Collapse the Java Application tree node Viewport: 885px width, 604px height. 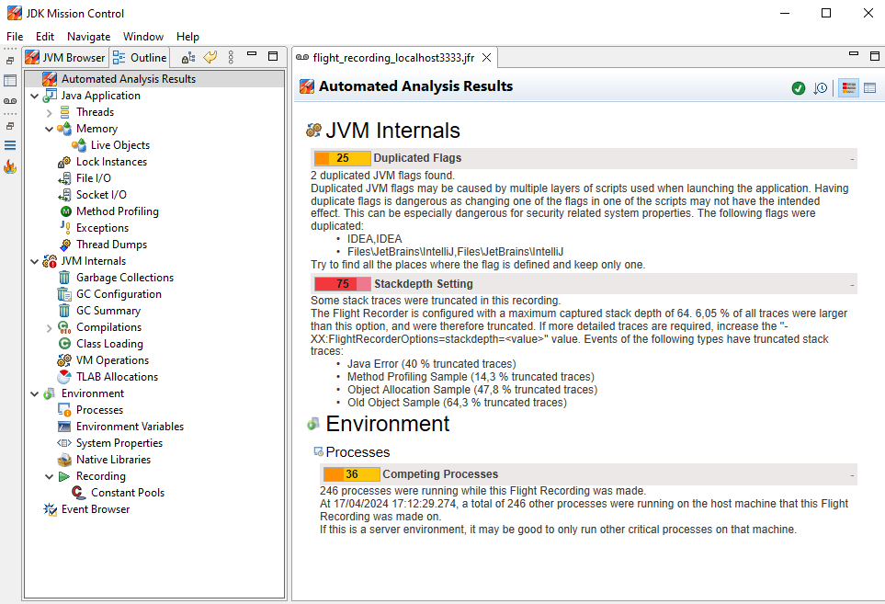pos(34,96)
